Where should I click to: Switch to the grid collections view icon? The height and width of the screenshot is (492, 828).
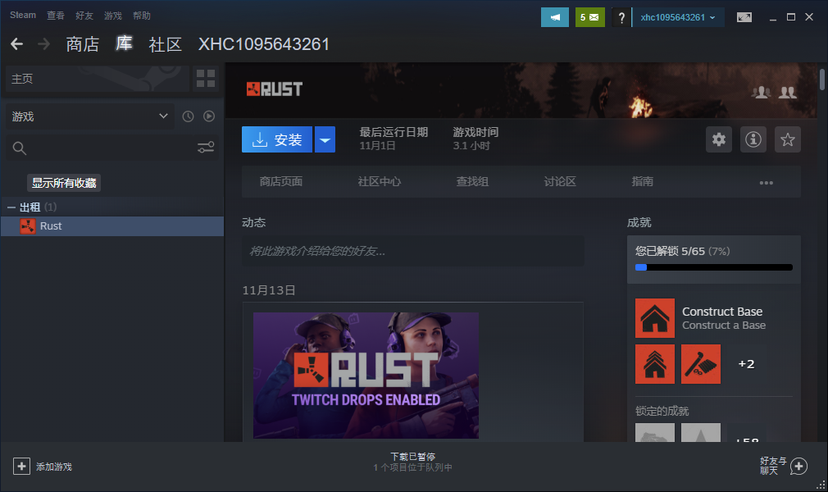(x=206, y=79)
